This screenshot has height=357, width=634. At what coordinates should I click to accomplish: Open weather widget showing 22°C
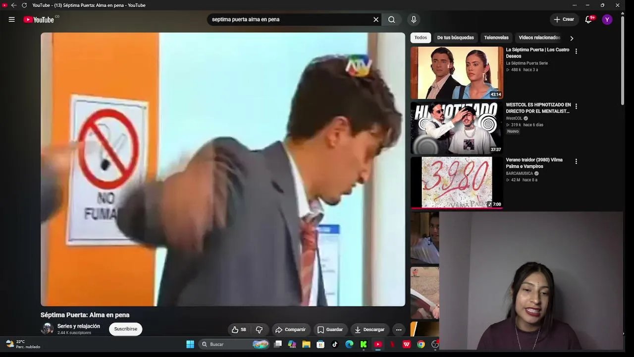[23, 344]
